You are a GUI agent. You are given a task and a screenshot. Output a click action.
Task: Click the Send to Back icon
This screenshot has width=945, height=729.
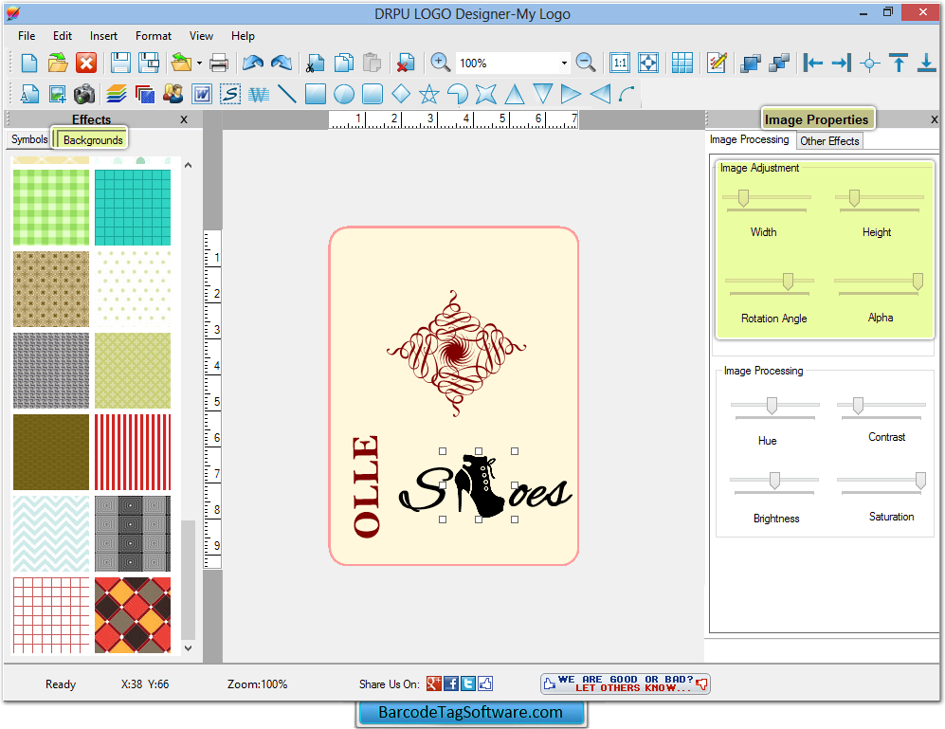pos(779,63)
